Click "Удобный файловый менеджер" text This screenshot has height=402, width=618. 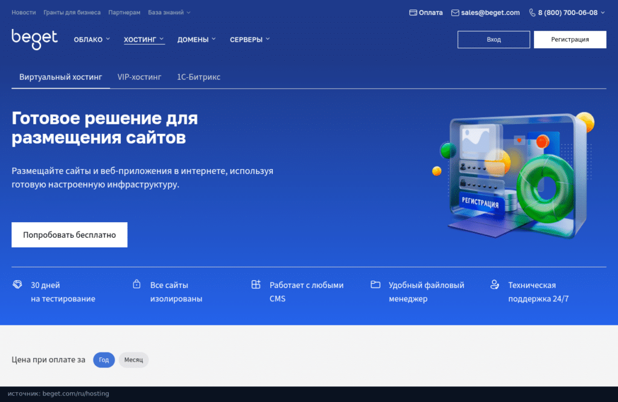click(x=427, y=292)
